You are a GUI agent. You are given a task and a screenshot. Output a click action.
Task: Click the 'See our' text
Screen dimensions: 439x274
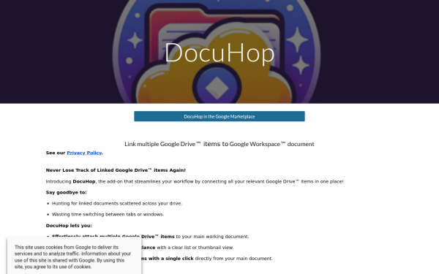coord(56,153)
